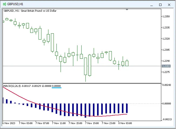This screenshot has height=129, width=176.
Task: Click the current price label 1.2283
Action: pyautogui.click(x=166, y=66)
